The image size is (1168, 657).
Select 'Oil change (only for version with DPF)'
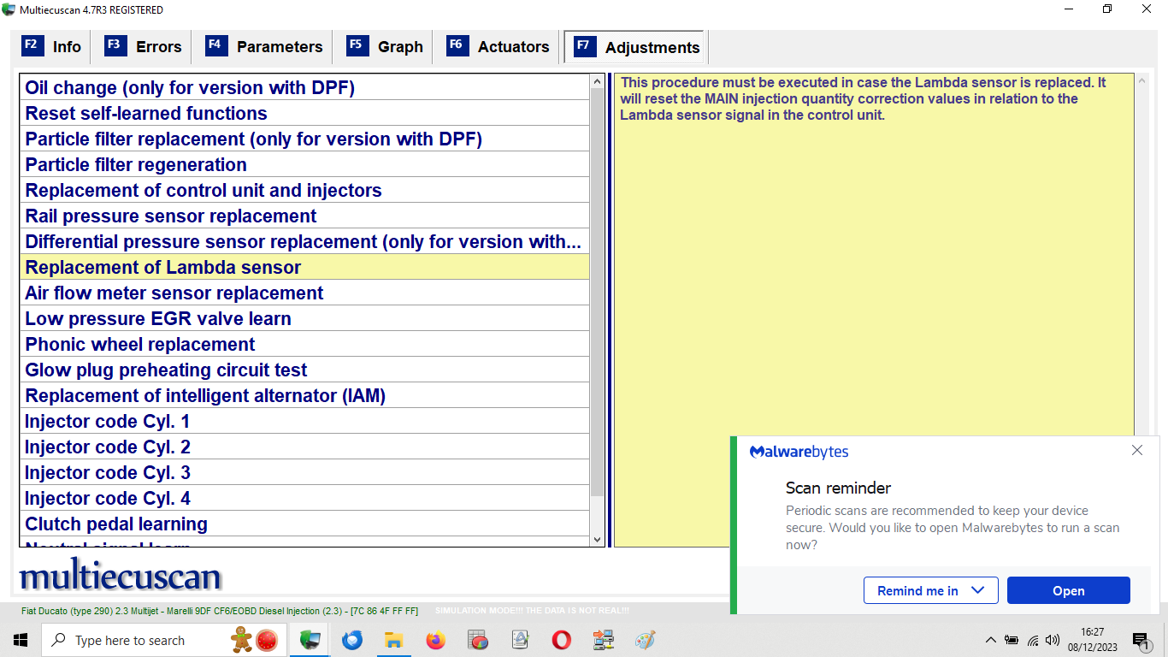(304, 87)
